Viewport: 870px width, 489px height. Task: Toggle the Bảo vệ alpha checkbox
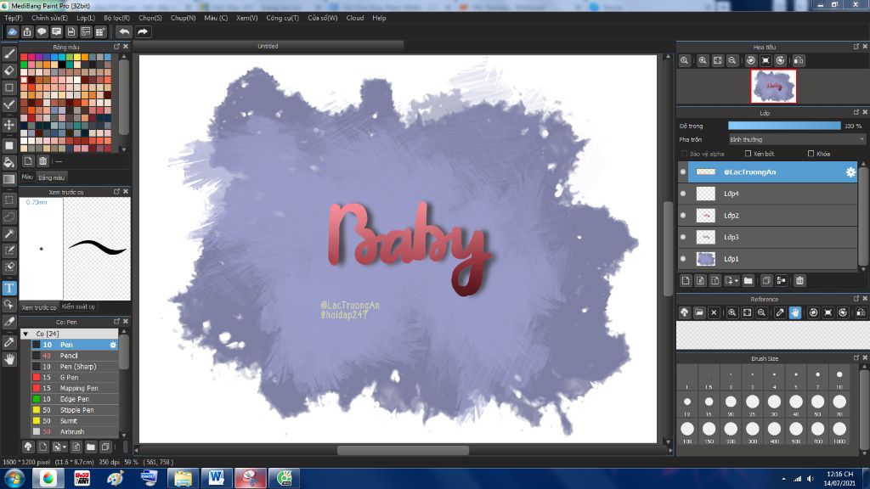tap(684, 154)
